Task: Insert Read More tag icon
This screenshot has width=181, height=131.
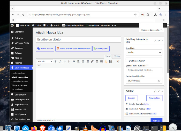Action: 97,61
